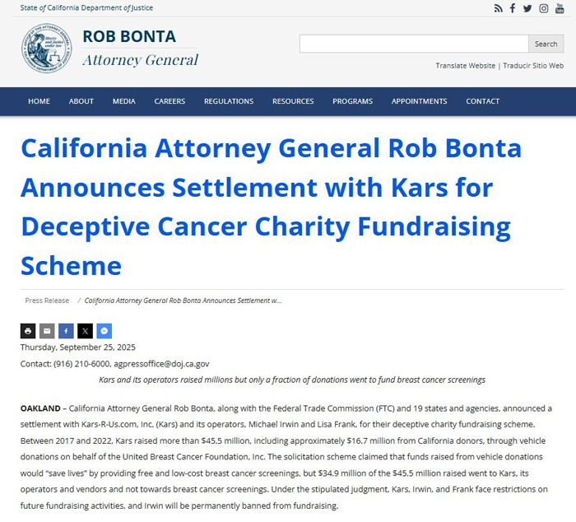The image size is (576, 522).
Task: Open the YouTube icon in header
Action: 560,8
